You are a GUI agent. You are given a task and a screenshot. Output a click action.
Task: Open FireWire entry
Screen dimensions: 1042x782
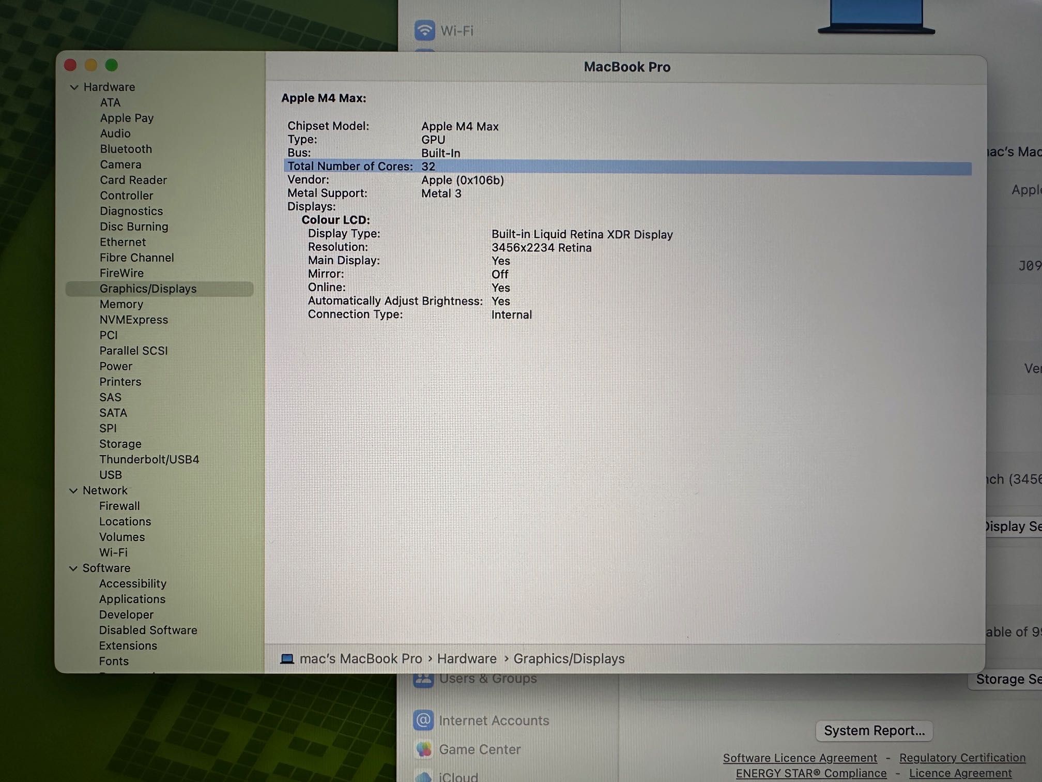coord(121,273)
